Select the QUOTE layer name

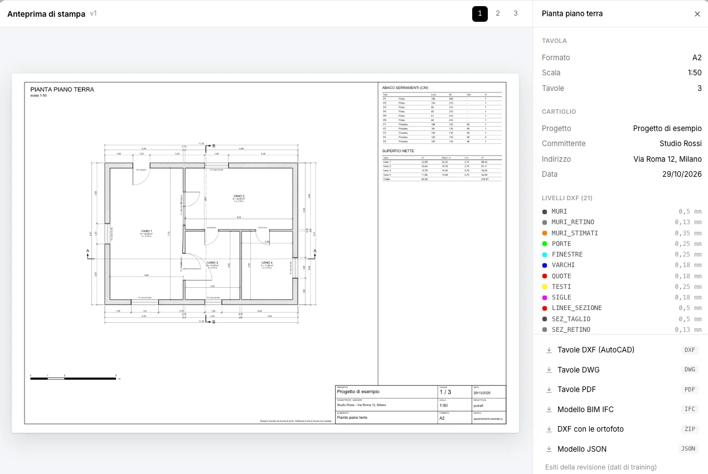point(561,276)
